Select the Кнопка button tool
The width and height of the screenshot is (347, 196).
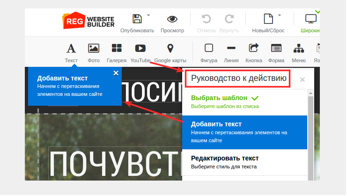click(x=254, y=53)
